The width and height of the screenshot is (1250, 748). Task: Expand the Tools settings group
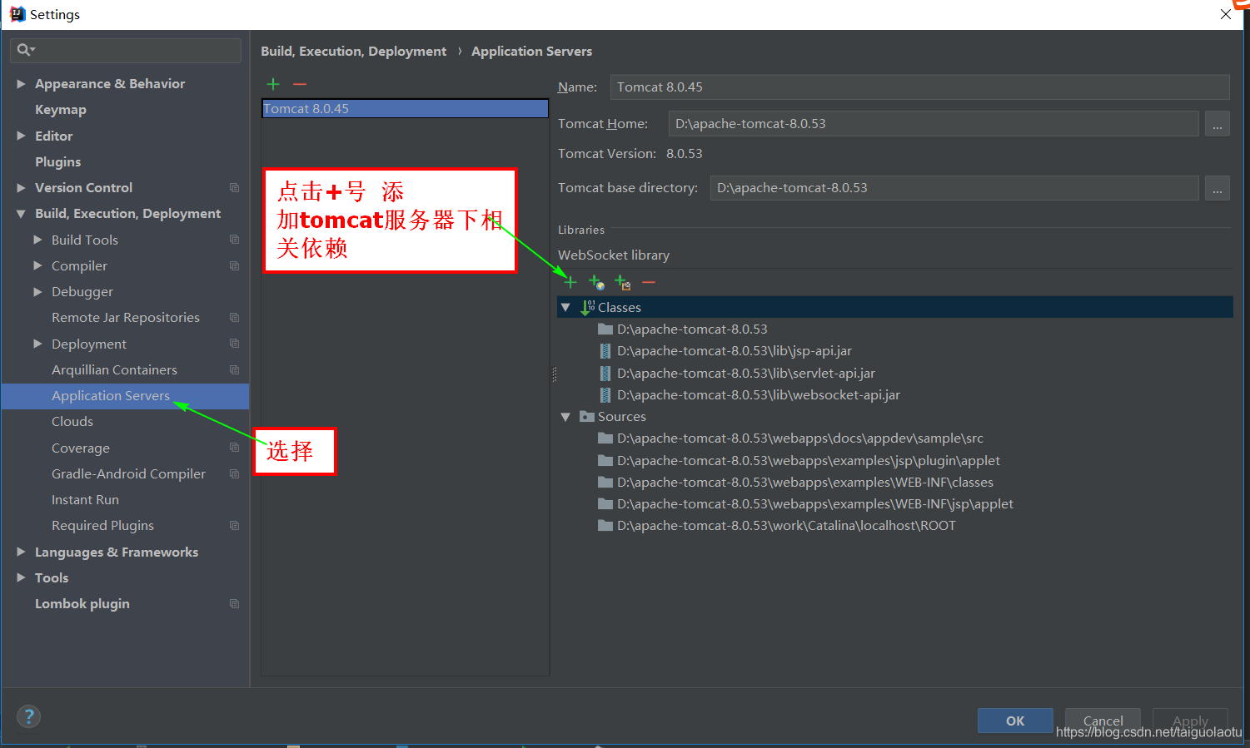tap(21, 578)
